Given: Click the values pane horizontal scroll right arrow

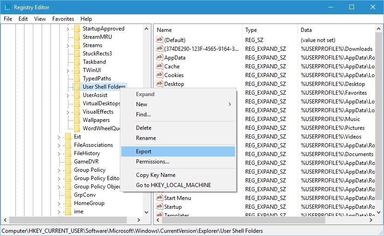Looking at the screenshot, I should coord(371,220).
